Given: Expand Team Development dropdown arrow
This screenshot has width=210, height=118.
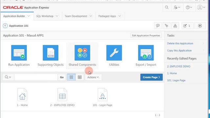Looking at the screenshot, I should click(x=91, y=16).
